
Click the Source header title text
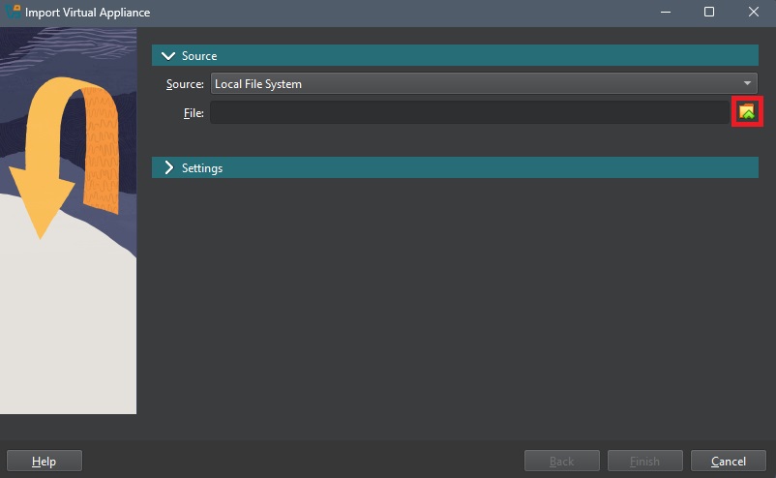pyautogui.click(x=199, y=56)
